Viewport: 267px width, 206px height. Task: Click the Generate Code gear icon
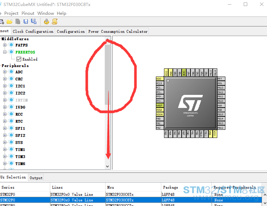click(46, 22)
